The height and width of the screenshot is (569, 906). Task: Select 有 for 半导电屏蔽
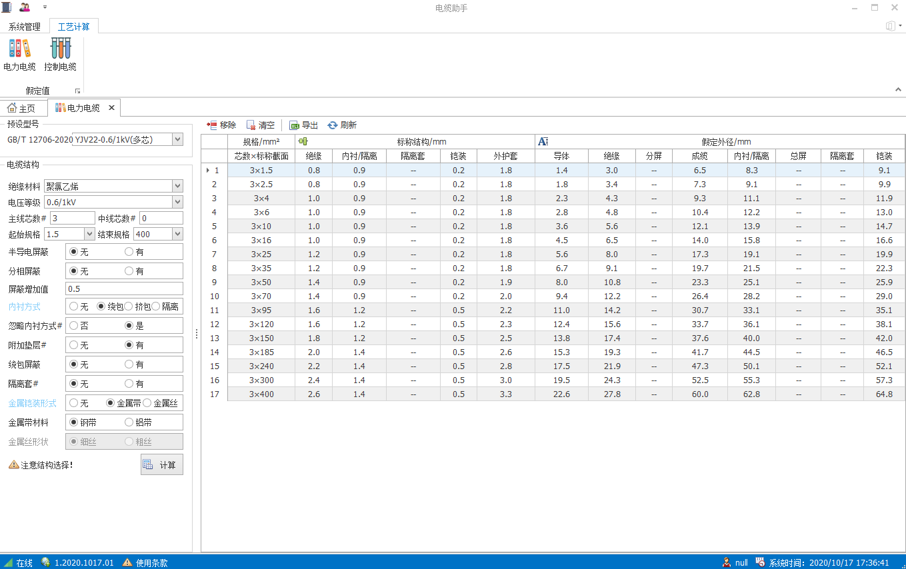pyautogui.click(x=129, y=252)
